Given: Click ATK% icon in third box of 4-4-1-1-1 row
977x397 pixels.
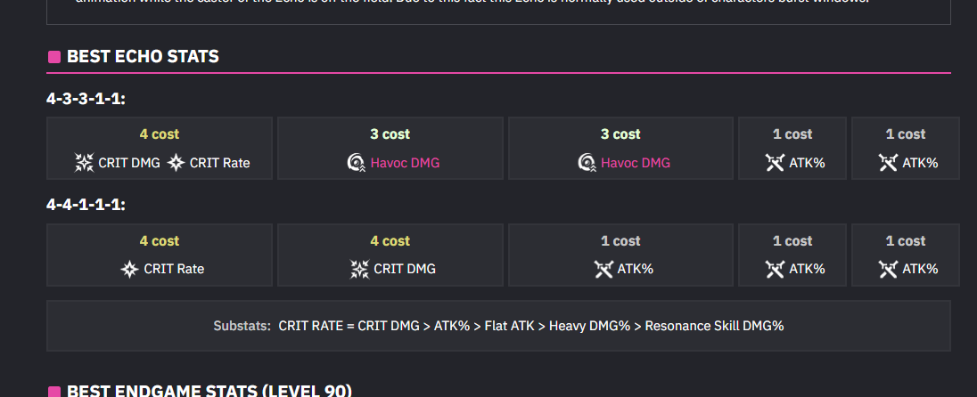Looking at the screenshot, I should (x=603, y=269).
